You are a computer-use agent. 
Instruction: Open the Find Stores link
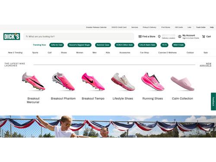165,27
